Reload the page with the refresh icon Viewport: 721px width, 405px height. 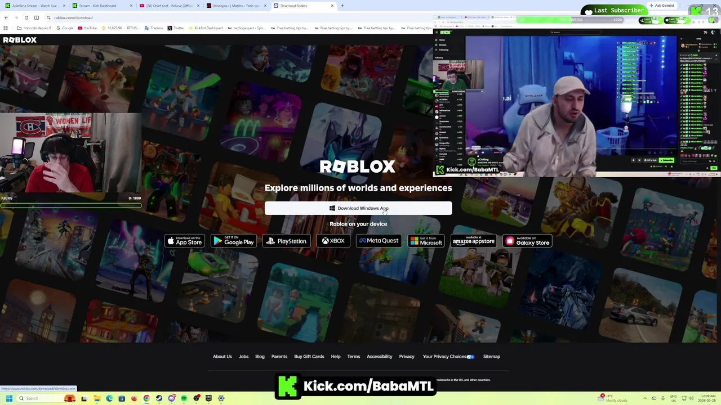[26, 17]
